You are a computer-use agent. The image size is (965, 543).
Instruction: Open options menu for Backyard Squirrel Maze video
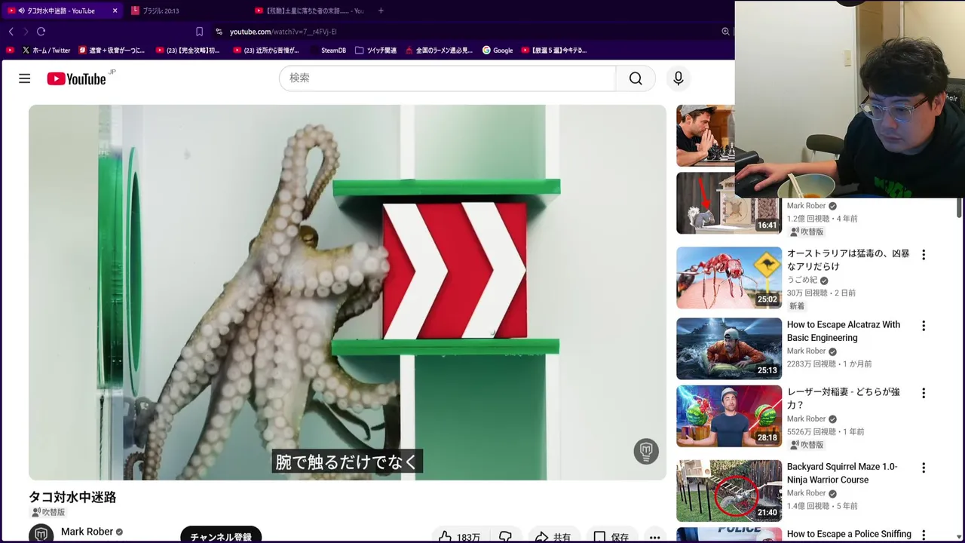click(924, 468)
